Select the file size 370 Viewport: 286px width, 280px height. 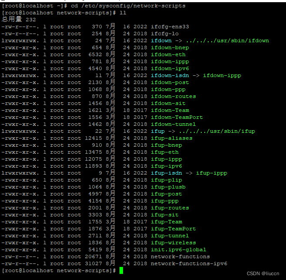point(97,27)
